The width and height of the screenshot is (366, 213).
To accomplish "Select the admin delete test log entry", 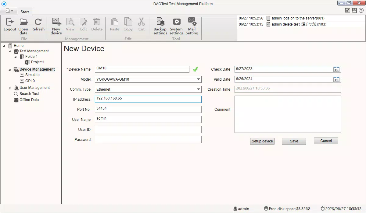I will tap(301, 24).
